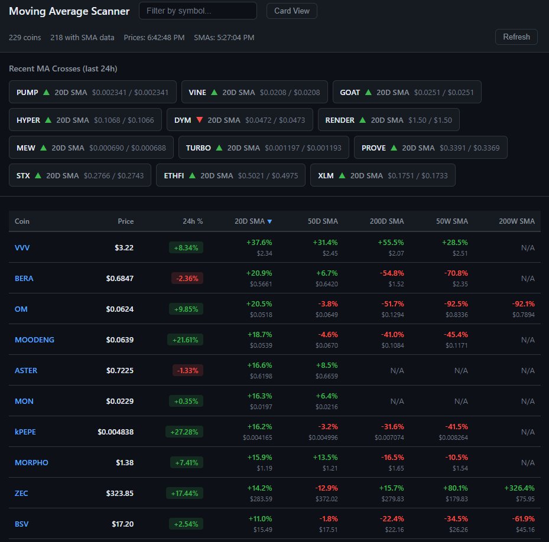Open the kPEPE coin link
This screenshot has width=549, height=542.
(25, 432)
